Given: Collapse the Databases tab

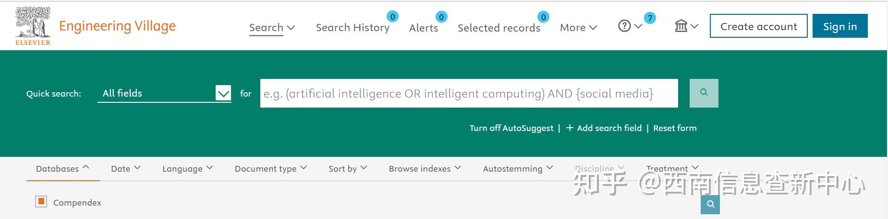Looking at the screenshot, I should pos(62,168).
